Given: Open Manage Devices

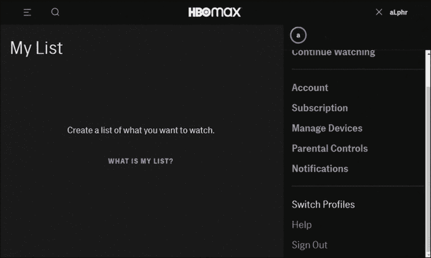Looking at the screenshot, I should (327, 128).
